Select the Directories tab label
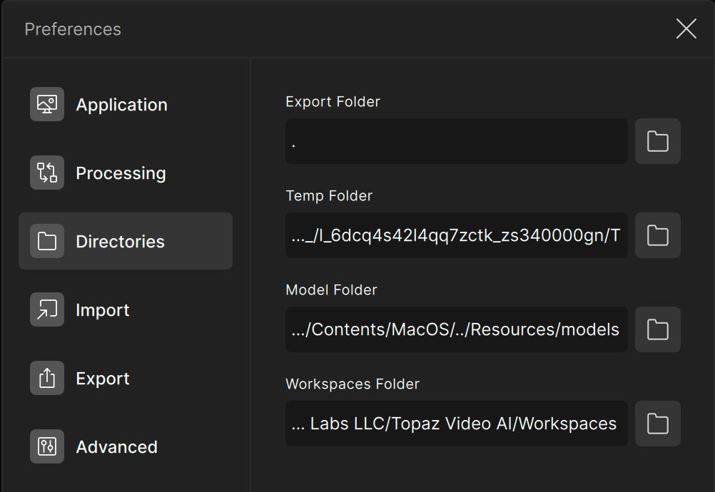The height and width of the screenshot is (492, 715). (x=120, y=242)
